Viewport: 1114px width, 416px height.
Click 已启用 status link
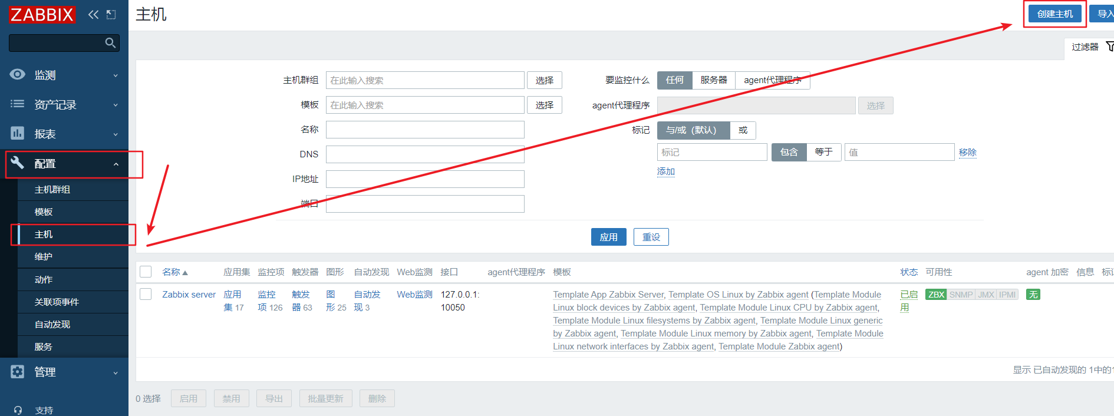click(x=909, y=301)
